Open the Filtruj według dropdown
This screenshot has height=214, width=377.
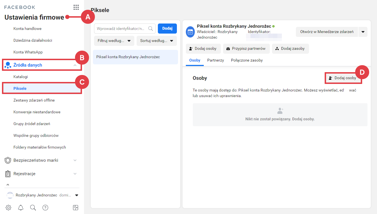[x=114, y=41]
